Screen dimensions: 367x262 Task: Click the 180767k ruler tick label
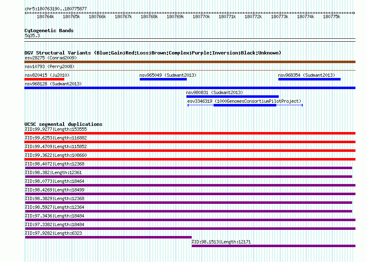coord(123,17)
